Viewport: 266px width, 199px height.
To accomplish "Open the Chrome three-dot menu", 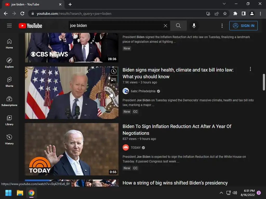I will (260, 13).
